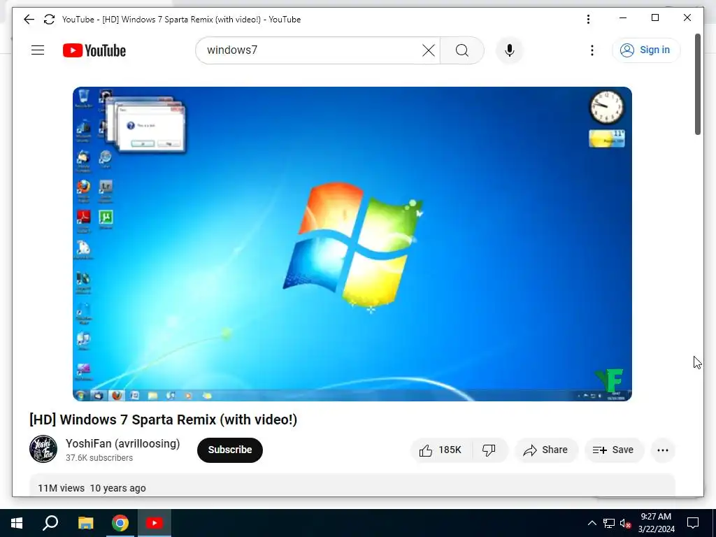
Task: Dislike the video
Action: point(489,450)
